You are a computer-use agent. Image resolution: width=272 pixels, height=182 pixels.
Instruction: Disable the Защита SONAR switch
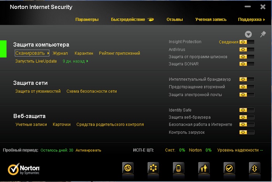(247, 64)
